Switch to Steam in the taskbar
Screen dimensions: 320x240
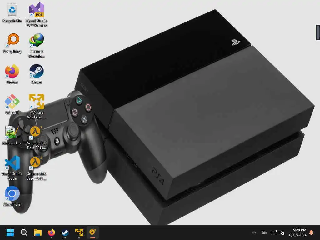[65, 232]
